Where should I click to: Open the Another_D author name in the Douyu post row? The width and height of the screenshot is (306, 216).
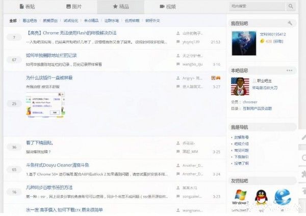click(193, 166)
